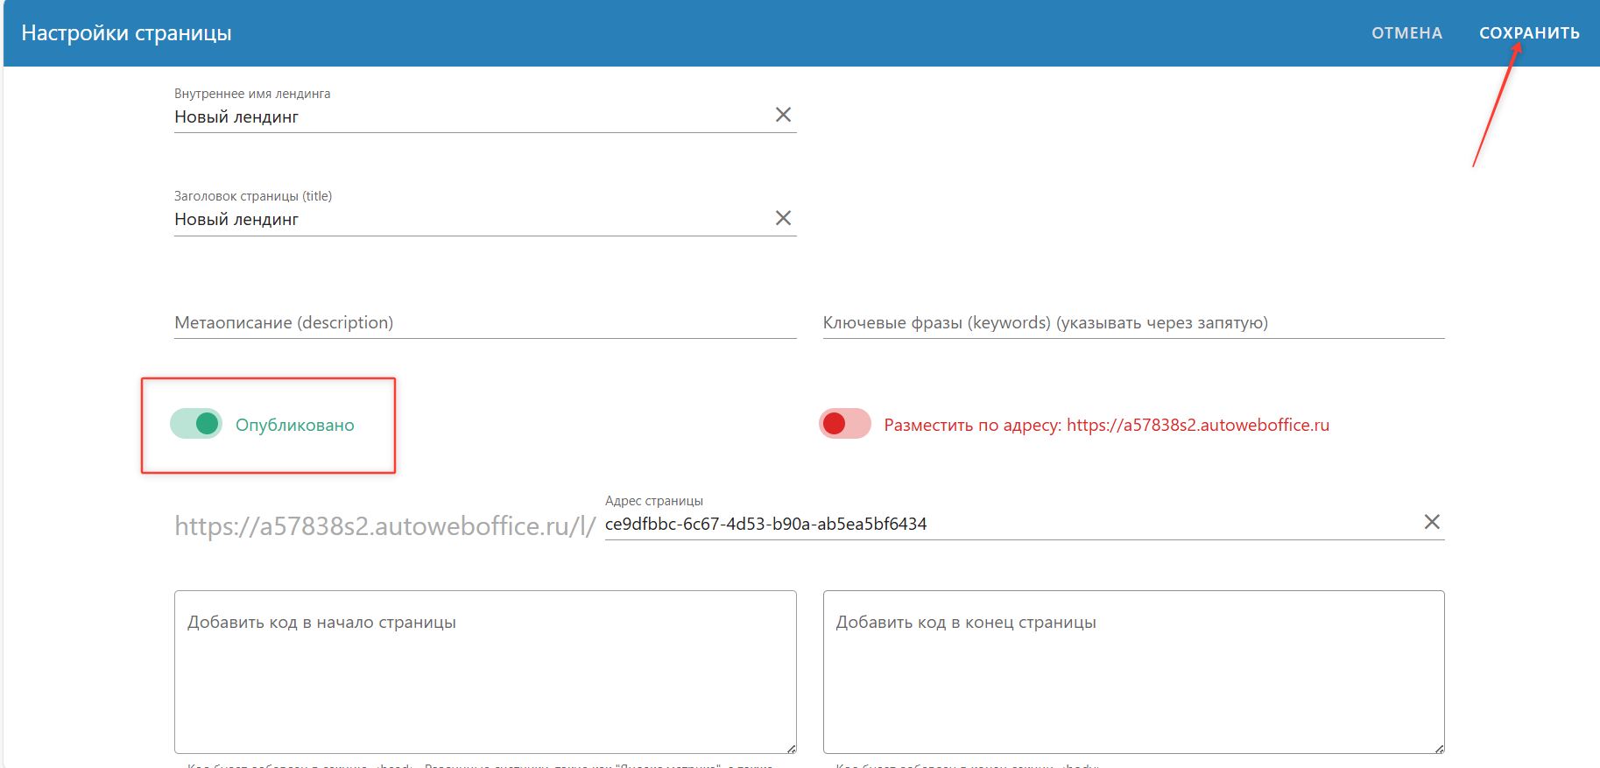Enable the red 'Разместить по адресу' switch
Viewport: 1600px width, 768px height.
coord(844,424)
